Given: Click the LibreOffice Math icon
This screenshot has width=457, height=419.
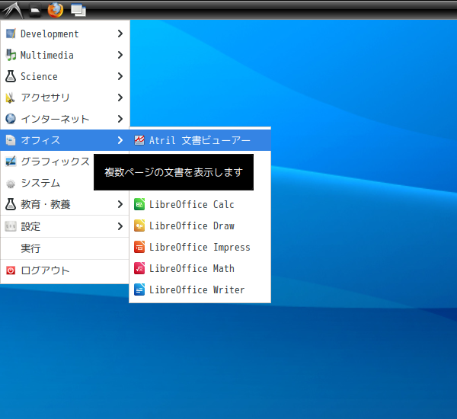Looking at the screenshot, I should (139, 269).
